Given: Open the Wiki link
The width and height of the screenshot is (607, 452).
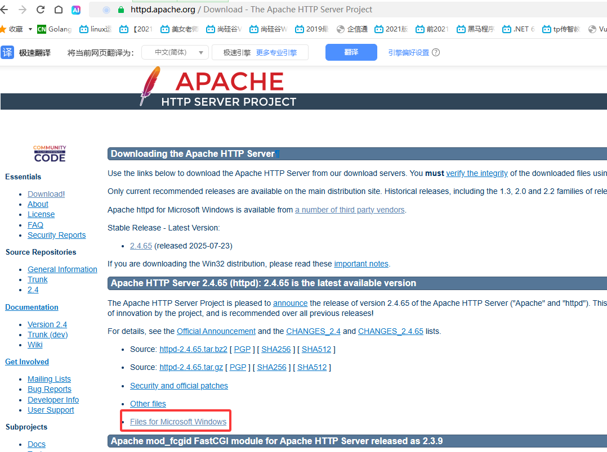Looking at the screenshot, I should coord(35,345).
